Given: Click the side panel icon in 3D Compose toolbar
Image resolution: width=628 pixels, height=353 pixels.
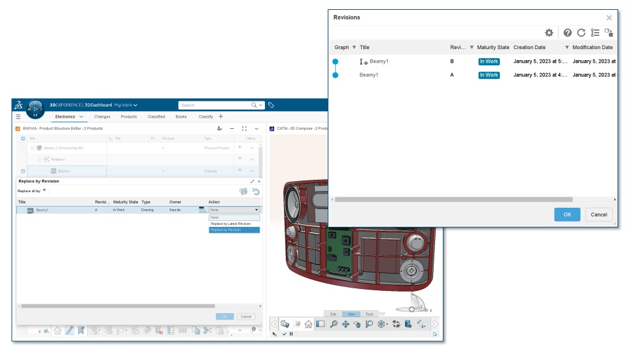Looking at the screenshot, I should (x=321, y=324).
